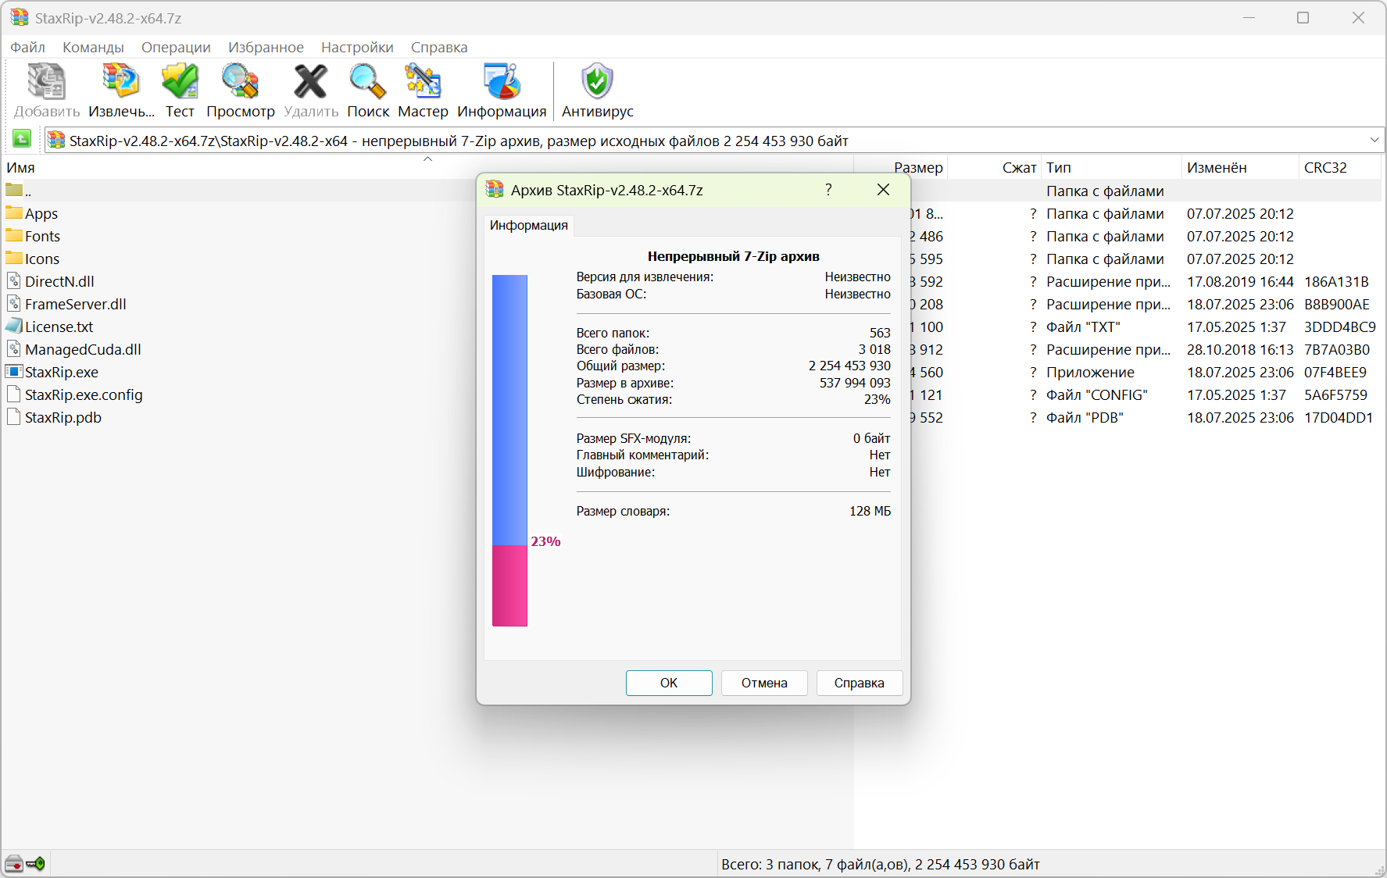This screenshot has width=1387, height=878.
Task: Click the help question mark in dialog title
Action: click(x=828, y=190)
